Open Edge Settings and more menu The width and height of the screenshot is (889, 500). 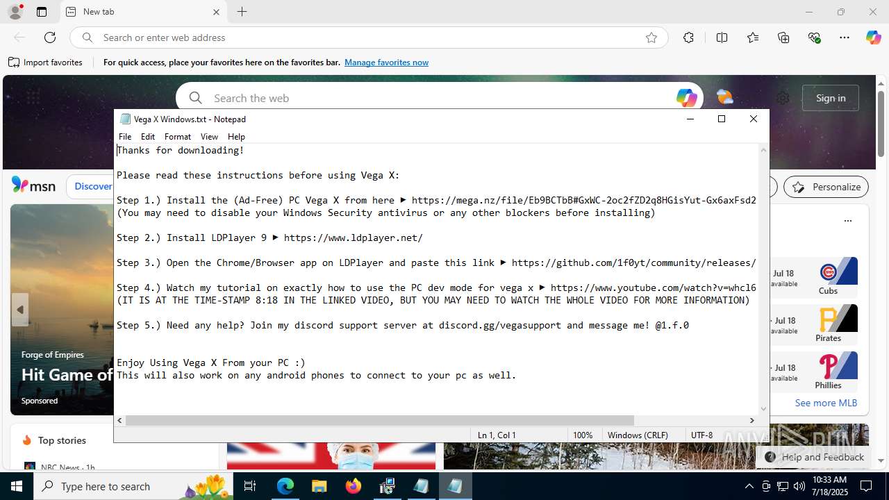pyautogui.click(x=845, y=37)
